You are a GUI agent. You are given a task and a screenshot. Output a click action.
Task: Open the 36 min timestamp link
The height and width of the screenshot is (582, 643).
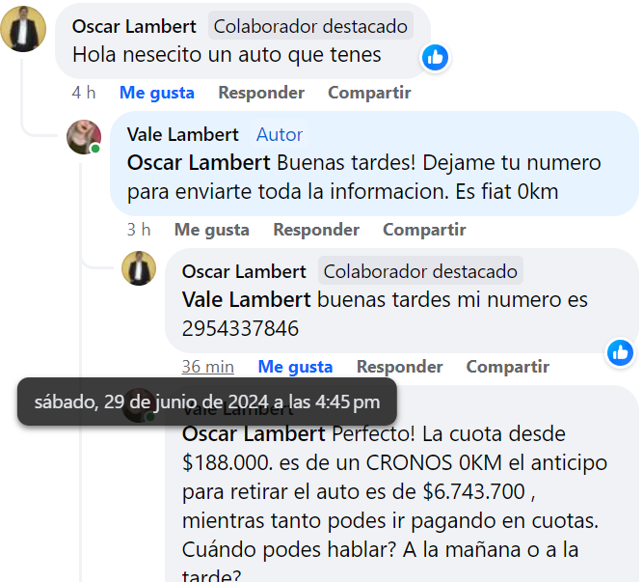(208, 367)
